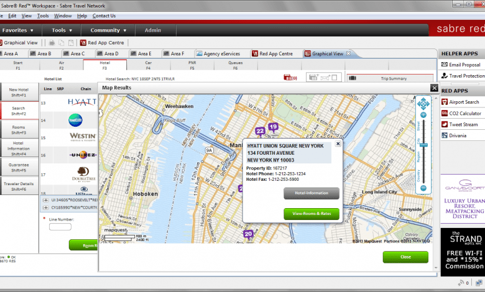Click the TravelCLICK logo on line 14
The width and height of the screenshot is (485, 292).
75,120
